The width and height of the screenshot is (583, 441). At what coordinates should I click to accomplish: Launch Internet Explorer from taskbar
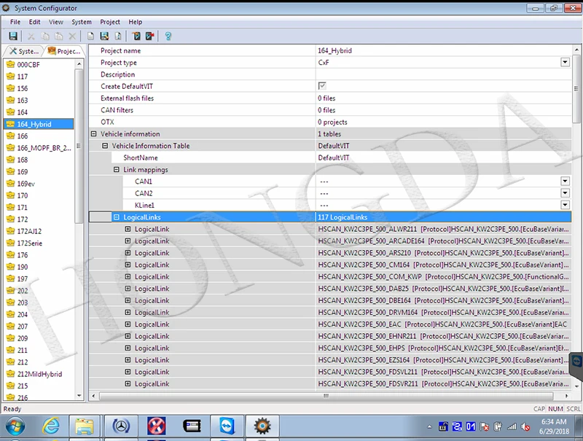(50, 426)
